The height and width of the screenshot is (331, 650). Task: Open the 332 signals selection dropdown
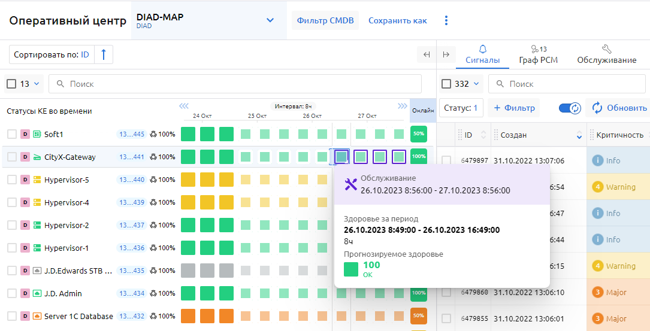coord(477,84)
